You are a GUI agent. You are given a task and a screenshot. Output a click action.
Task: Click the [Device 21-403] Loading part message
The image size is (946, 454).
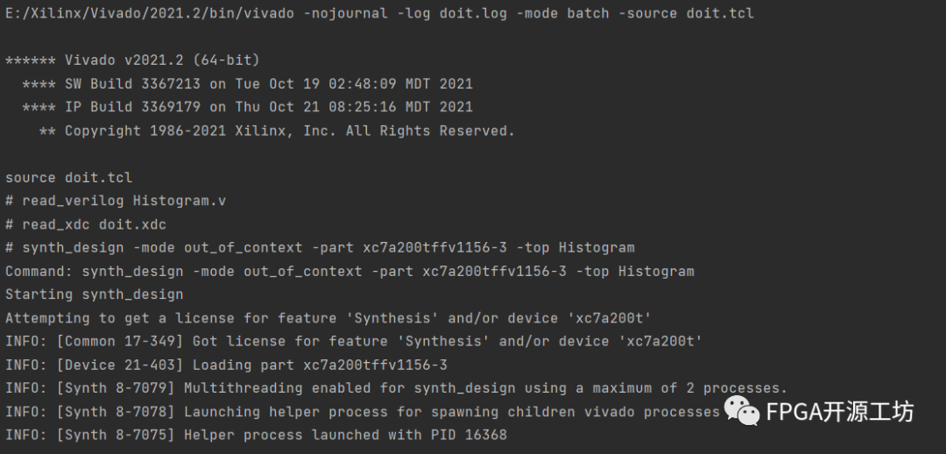tap(226, 365)
